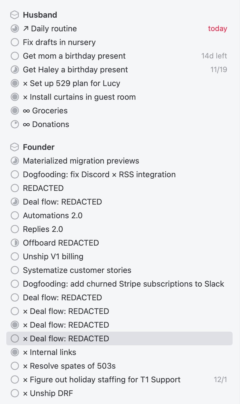Screen dimensions: 240x404
Task: Toggle empty circle beside Automations 2.0
Action: point(15,215)
